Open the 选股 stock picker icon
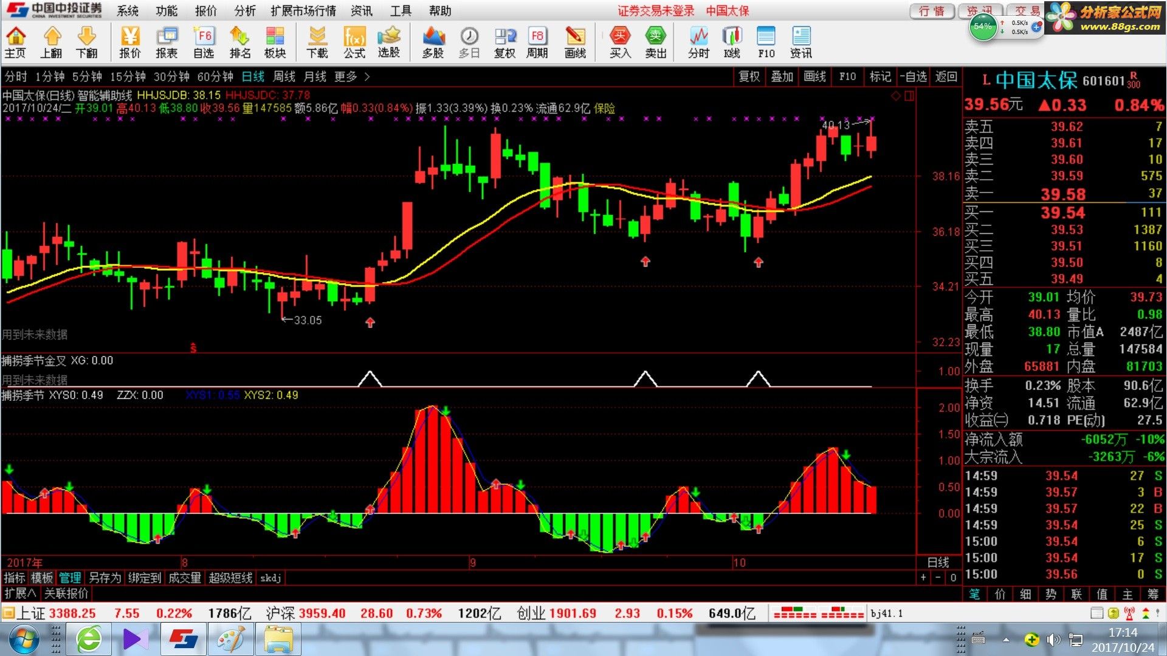The image size is (1167, 656). click(x=389, y=43)
